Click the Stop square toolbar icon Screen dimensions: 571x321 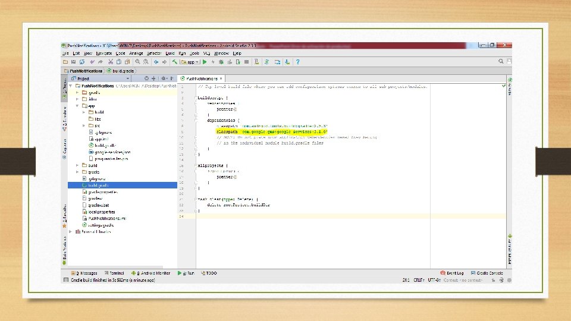(x=246, y=62)
